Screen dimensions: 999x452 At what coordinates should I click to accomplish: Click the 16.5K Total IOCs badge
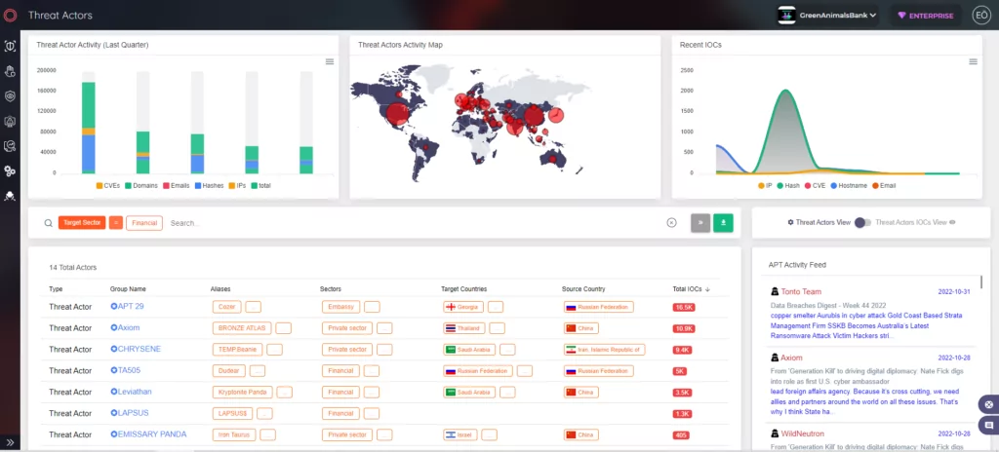[684, 307]
